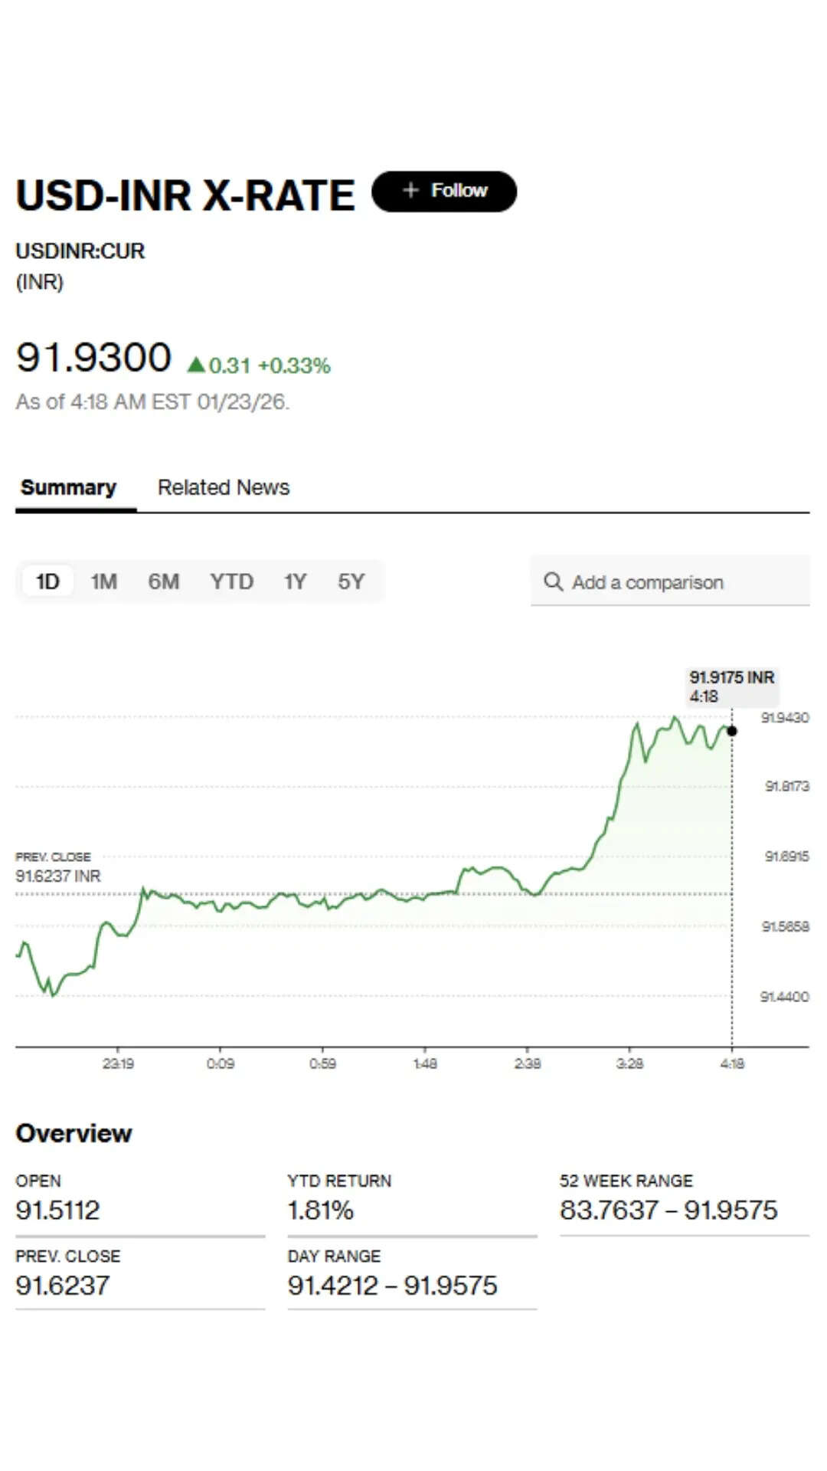Click the magnifier icon beside Add a comparison
Viewport: 827px width, 1471px height.
click(553, 582)
